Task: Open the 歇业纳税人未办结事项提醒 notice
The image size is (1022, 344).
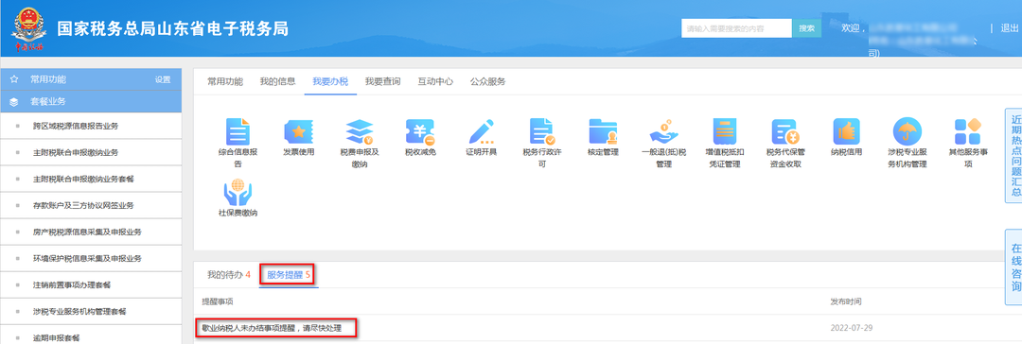Action: point(272,327)
